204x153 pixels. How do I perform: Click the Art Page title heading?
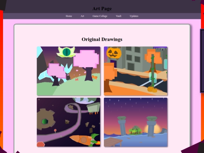102,9
